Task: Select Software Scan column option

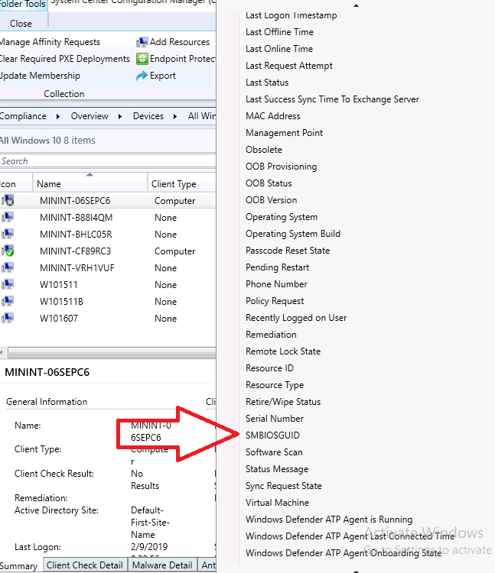Action: pyautogui.click(x=274, y=452)
